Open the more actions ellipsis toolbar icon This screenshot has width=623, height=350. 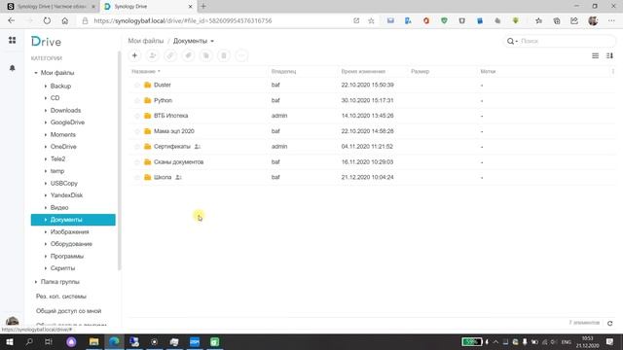241,55
